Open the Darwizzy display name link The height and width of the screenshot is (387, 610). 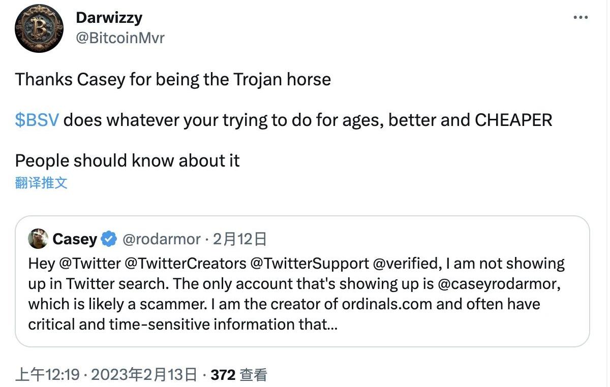coord(109,17)
